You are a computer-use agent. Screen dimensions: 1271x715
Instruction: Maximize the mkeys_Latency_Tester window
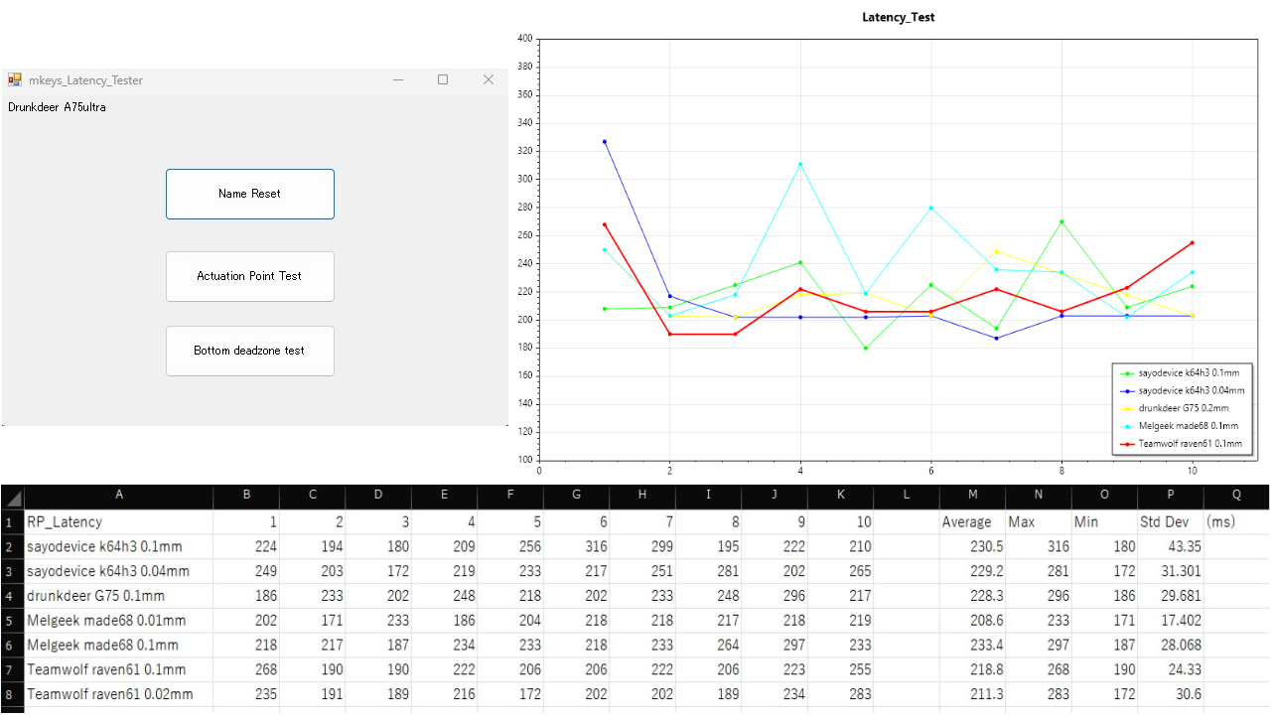443,79
